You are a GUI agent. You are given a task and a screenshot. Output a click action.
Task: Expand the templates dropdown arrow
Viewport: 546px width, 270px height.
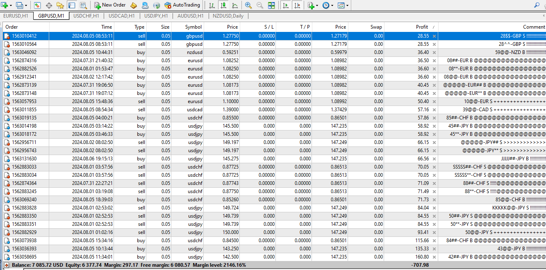pos(347,5)
